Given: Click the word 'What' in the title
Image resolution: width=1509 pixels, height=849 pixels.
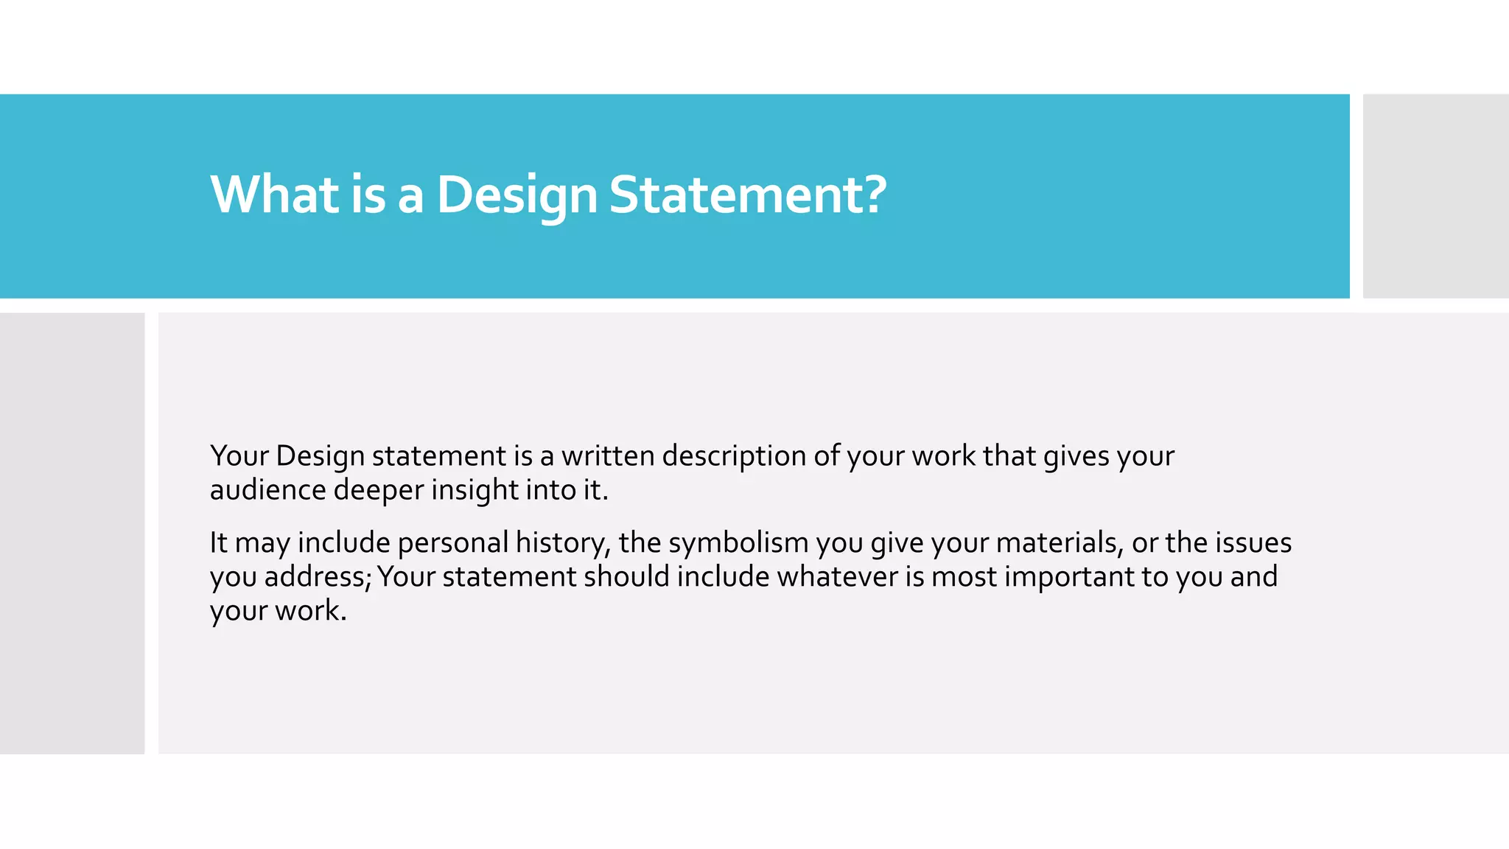Looking at the screenshot, I should pos(274,195).
